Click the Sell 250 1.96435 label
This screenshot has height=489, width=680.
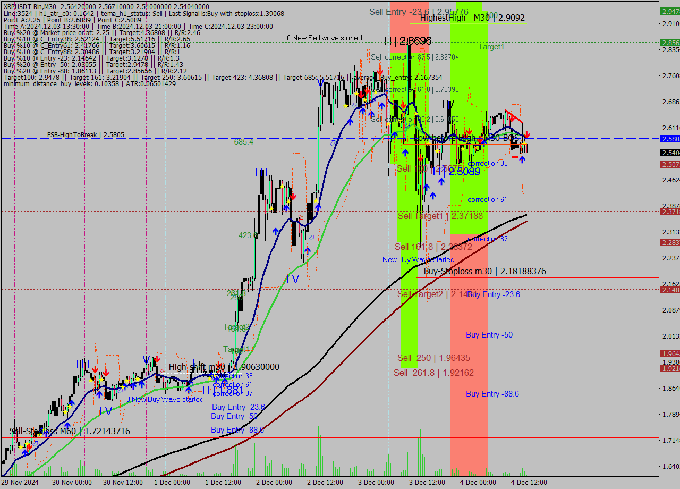[x=434, y=358]
